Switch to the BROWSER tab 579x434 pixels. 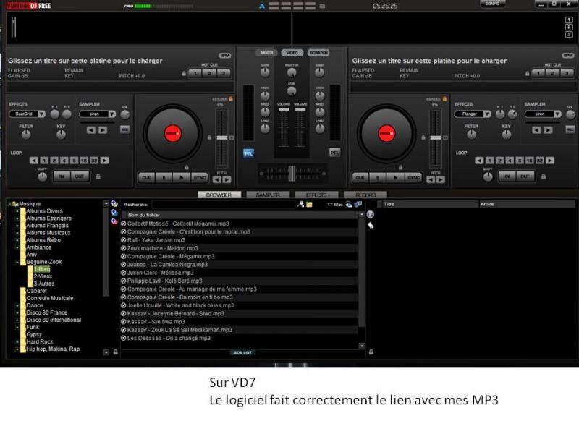pos(219,195)
